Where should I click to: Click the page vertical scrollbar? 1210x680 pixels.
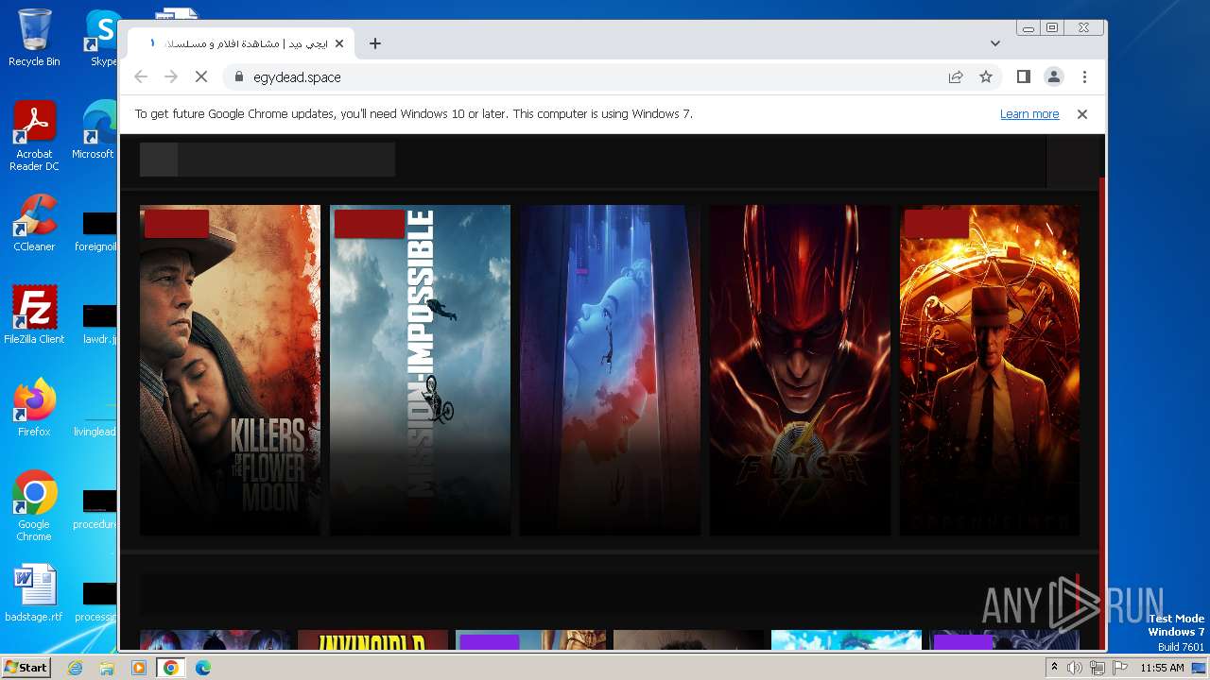pos(1101,392)
